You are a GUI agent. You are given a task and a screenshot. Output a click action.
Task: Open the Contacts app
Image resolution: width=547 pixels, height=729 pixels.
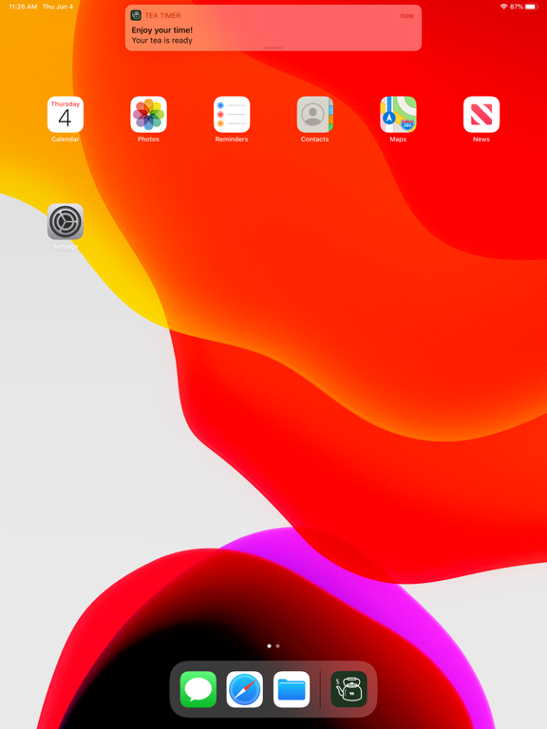coord(315,114)
